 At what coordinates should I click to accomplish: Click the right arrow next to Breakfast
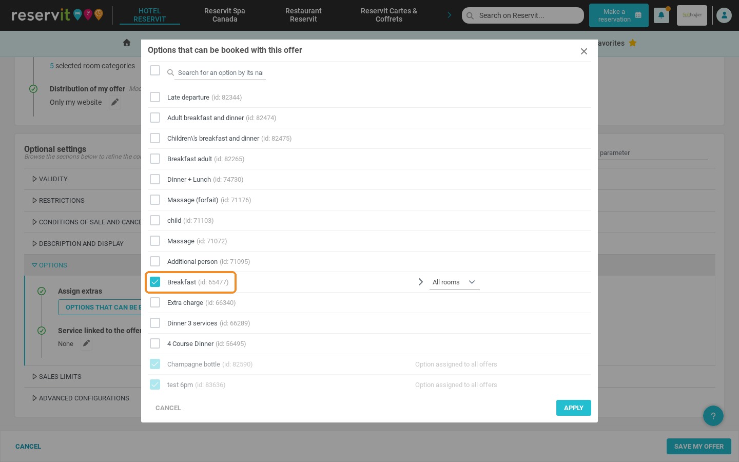point(421,282)
